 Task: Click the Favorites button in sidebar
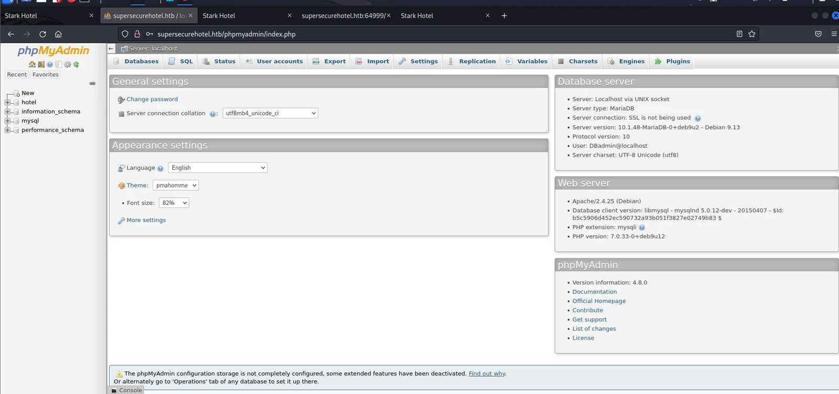46,75
